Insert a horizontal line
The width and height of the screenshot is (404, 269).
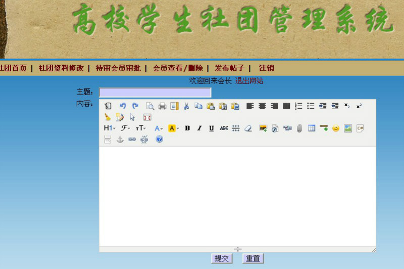(324, 128)
